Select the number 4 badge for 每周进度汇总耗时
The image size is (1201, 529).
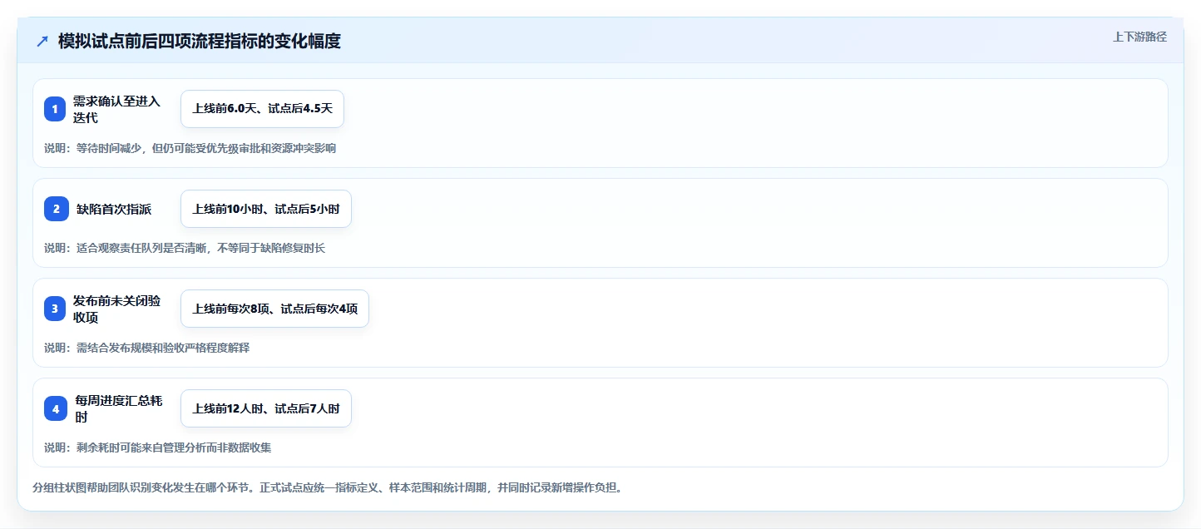click(x=56, y=408)
